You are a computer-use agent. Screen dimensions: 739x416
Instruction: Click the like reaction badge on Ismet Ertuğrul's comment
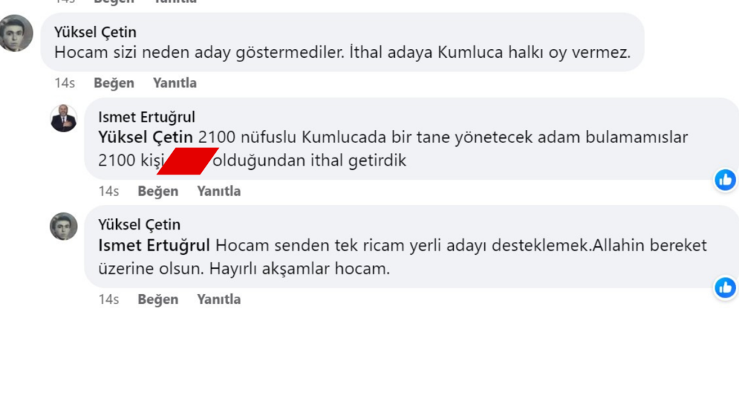coord(725,180)
